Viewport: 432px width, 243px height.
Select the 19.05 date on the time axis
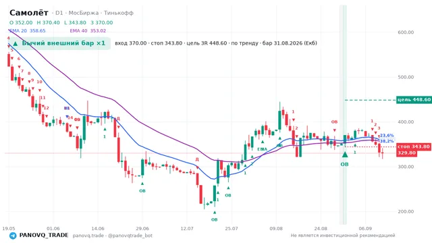[9, 228]
